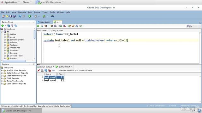Click the New file icon in main toolbar
Image resolution: width=202 pixels, height=113 pixels.
[x=3, y=16]
